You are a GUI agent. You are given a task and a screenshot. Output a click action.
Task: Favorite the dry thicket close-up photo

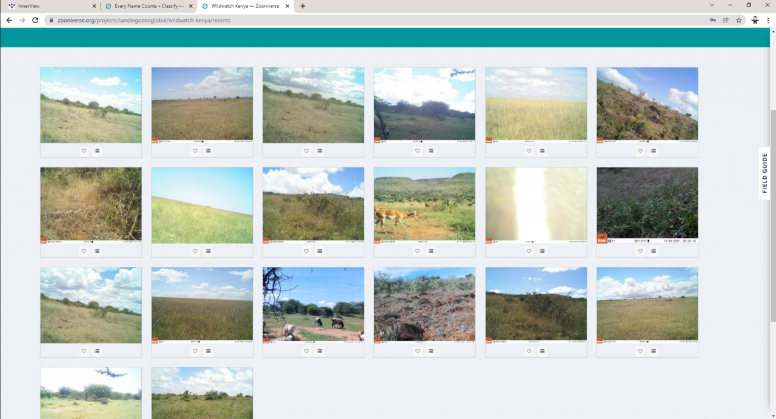84,251
